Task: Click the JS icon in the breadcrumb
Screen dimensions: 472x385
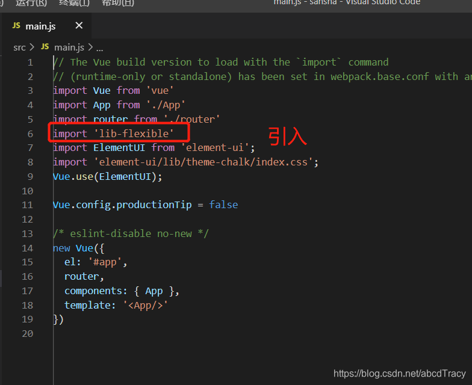Action: coord(45,47)
